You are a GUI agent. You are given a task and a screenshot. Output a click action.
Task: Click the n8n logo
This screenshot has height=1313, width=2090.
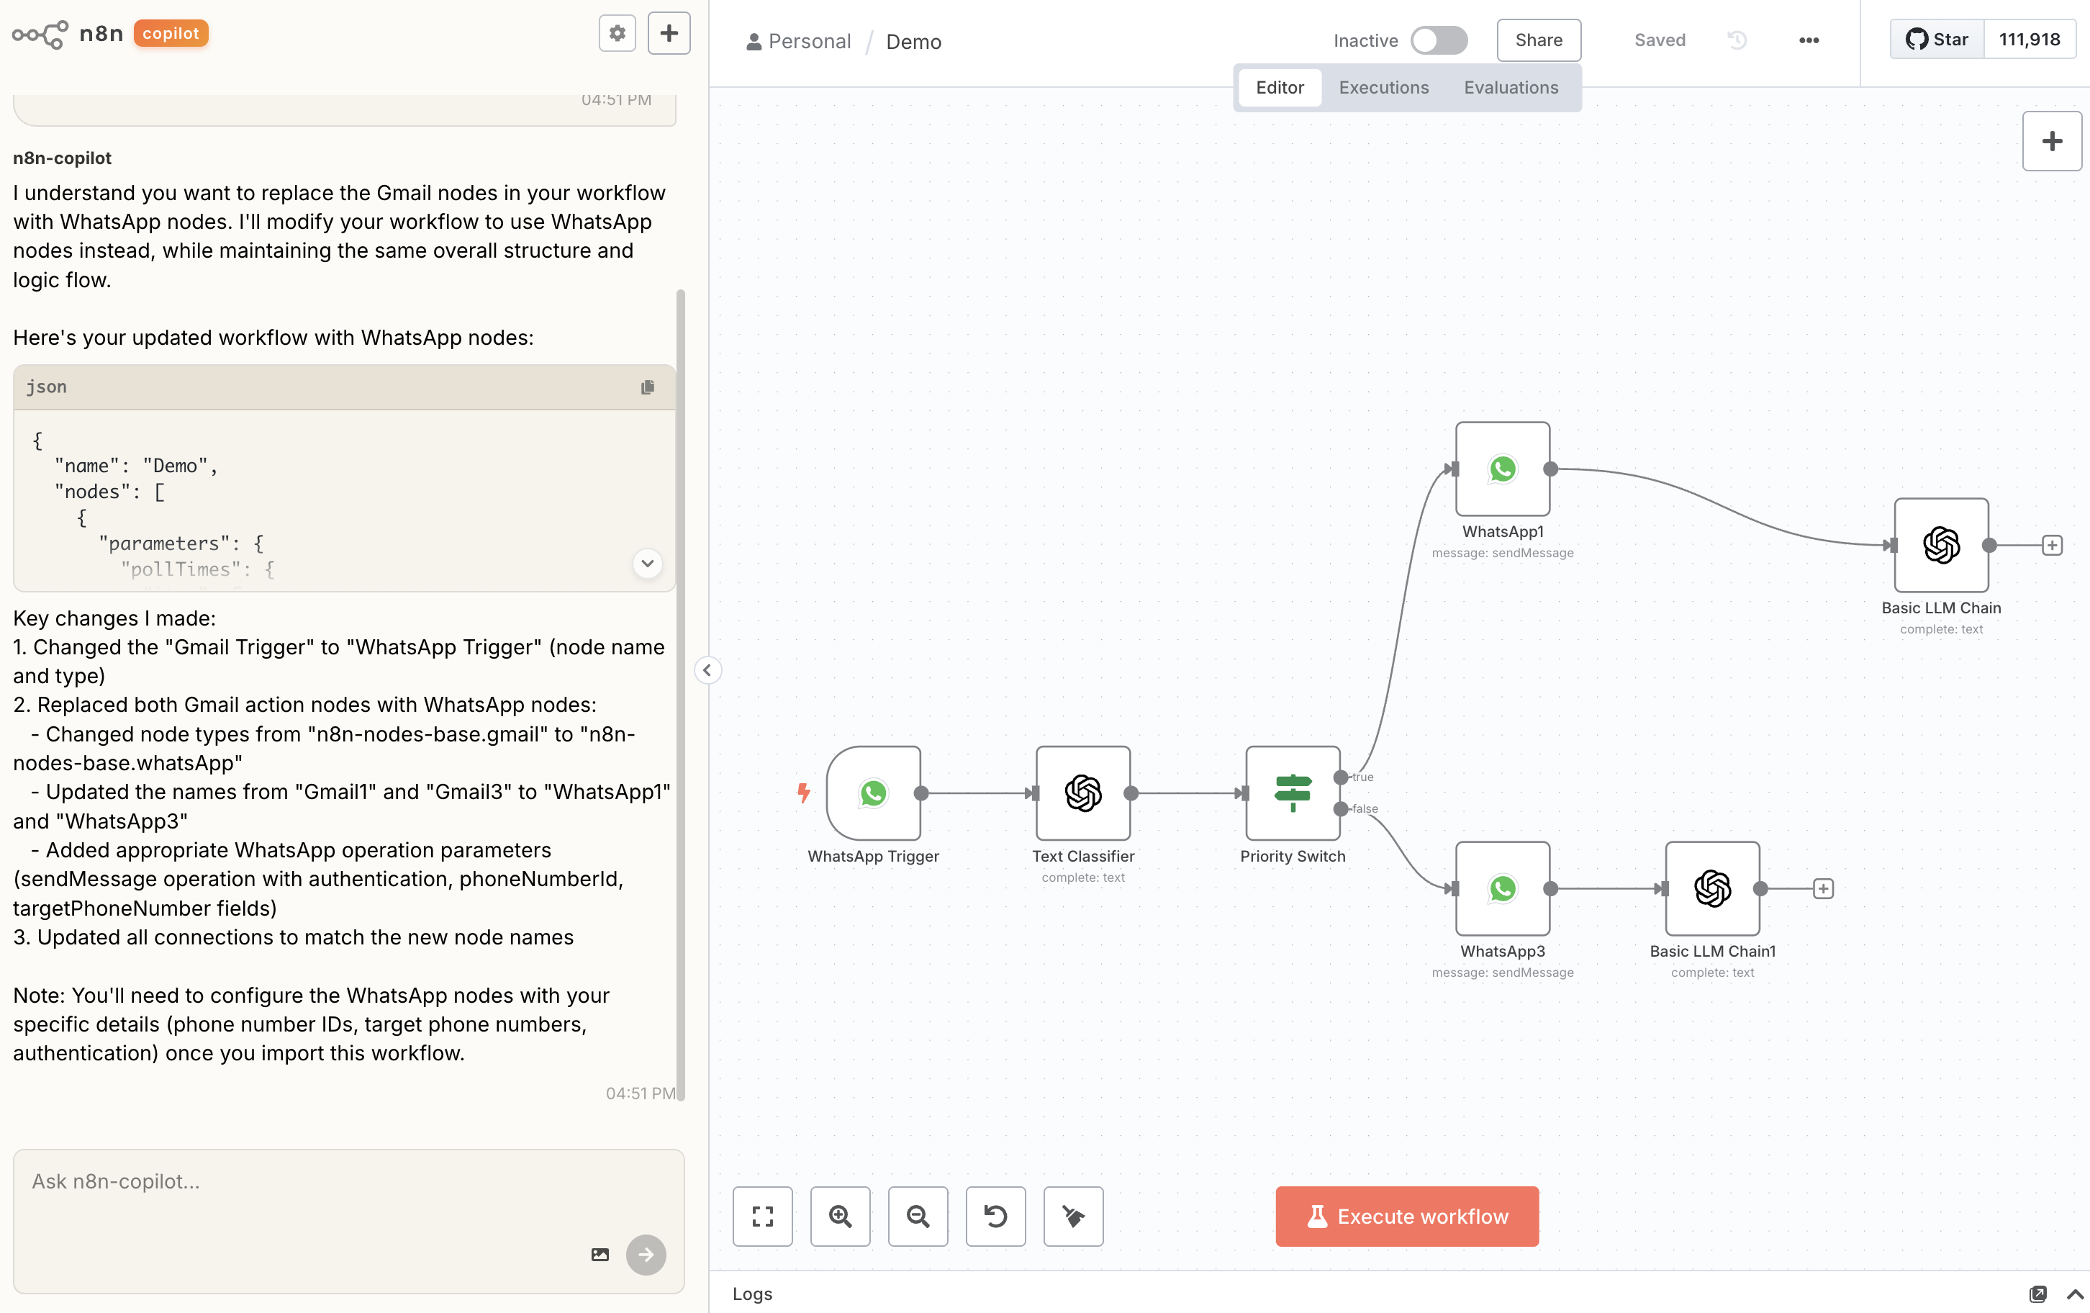pos(68,34)
